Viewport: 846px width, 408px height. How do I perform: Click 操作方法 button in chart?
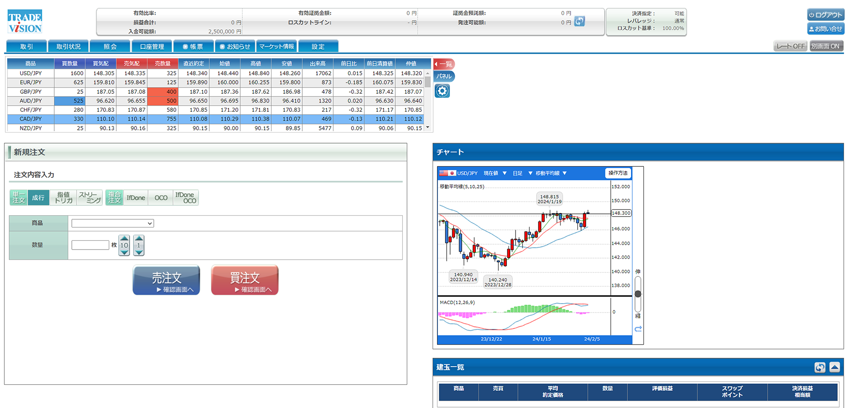(618, 173)
